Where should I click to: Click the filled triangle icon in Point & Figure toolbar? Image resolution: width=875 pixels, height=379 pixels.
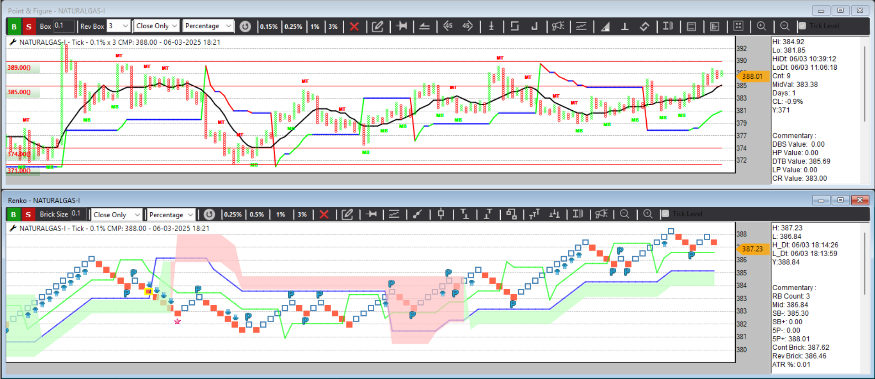click(605, 26)
